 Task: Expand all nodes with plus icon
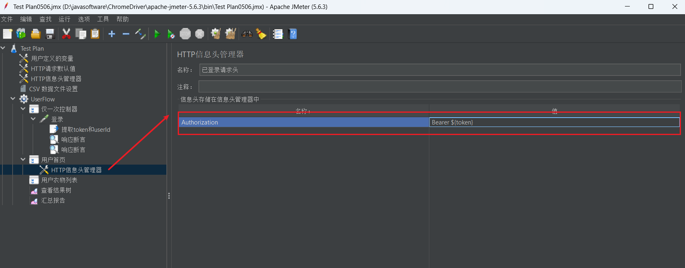point(112,34)
